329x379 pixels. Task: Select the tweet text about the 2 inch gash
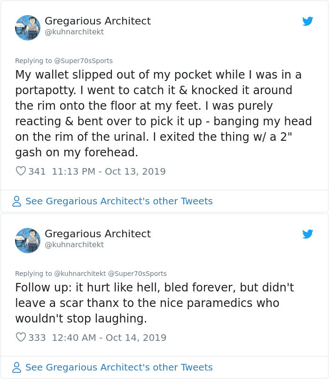(x=159, y=113)
